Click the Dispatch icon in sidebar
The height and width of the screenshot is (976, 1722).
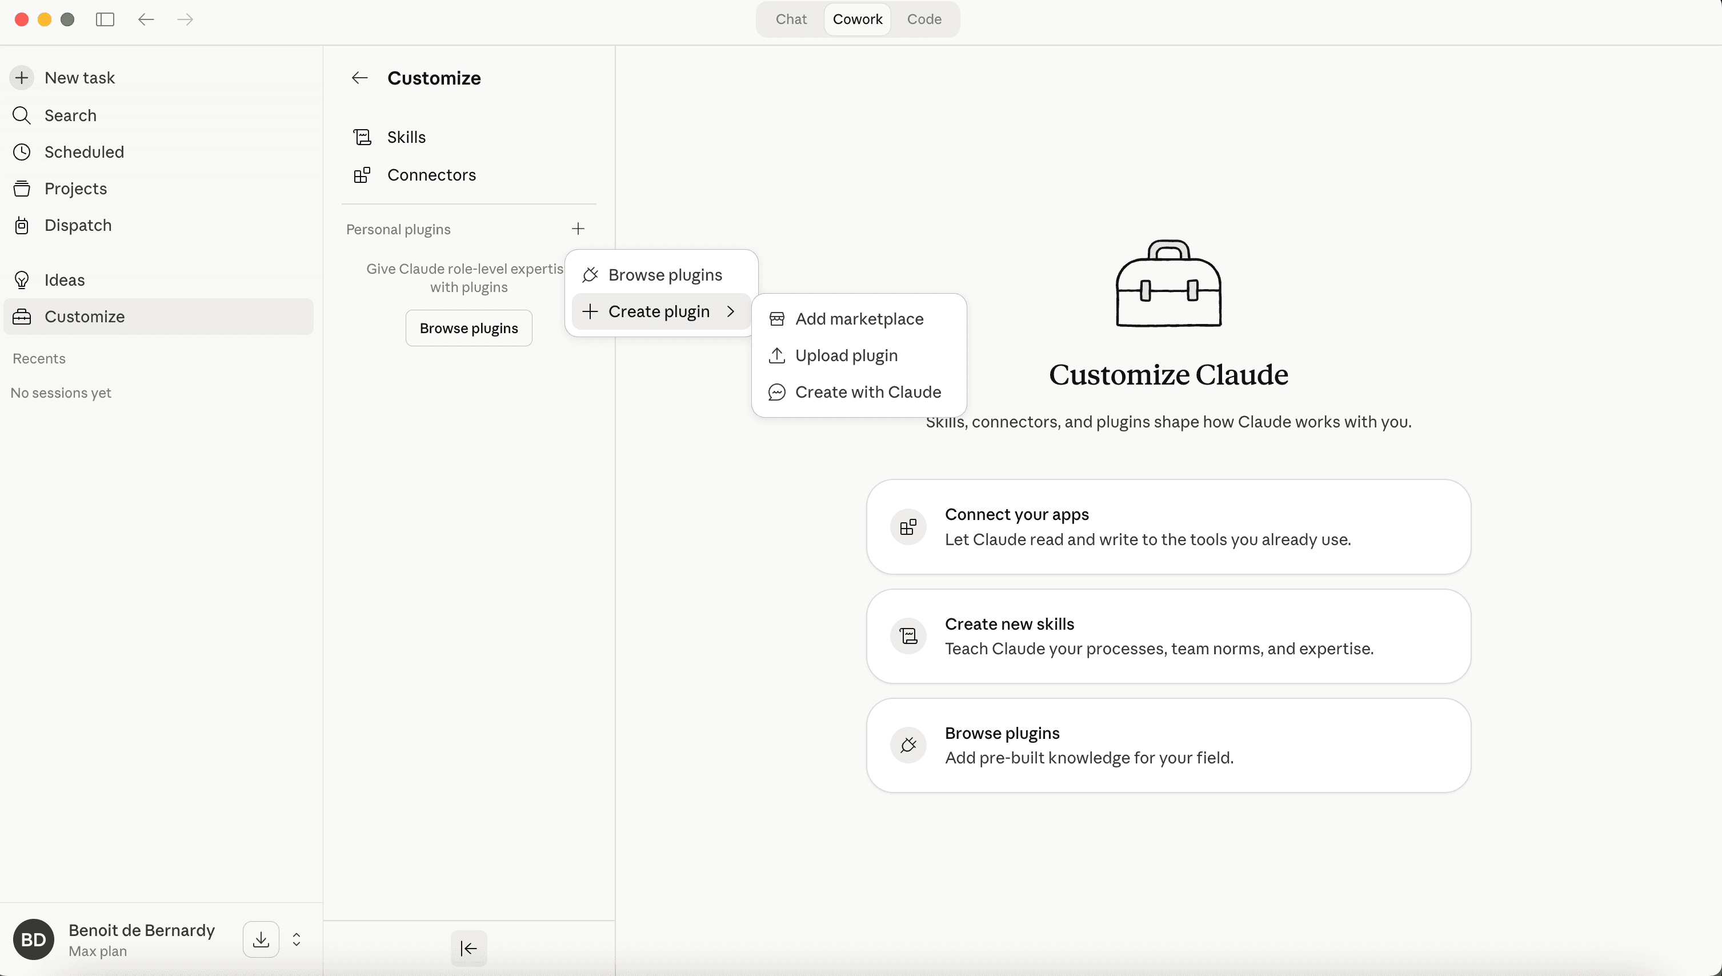pyautogui.click(x=22, y=225)
